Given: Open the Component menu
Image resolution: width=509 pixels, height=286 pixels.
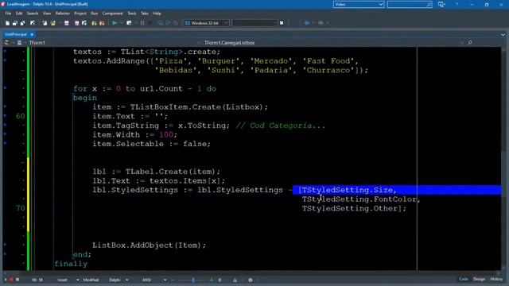Looking at the screenshot, I should (x=112, y=14).
